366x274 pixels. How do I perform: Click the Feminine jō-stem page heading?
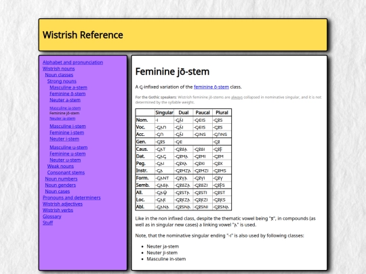point(172,72)
